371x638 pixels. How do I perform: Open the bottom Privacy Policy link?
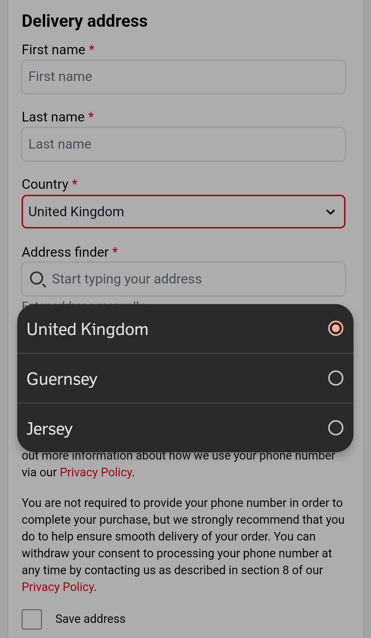pos(58,587)
